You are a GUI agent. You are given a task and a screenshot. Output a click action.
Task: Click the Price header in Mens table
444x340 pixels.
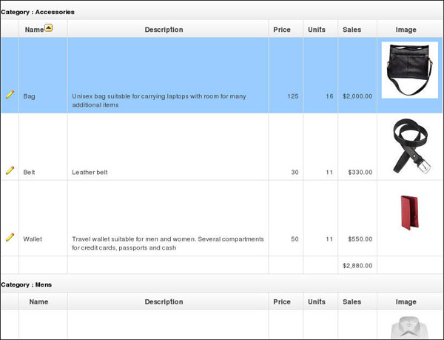click(282, 301)
